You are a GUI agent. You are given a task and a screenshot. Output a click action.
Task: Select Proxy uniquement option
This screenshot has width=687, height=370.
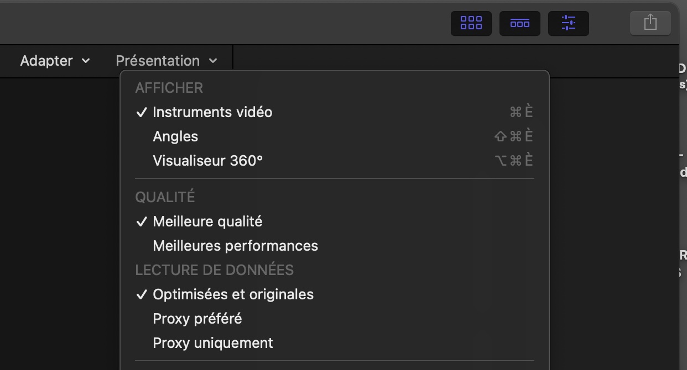[x=335, y=343]
